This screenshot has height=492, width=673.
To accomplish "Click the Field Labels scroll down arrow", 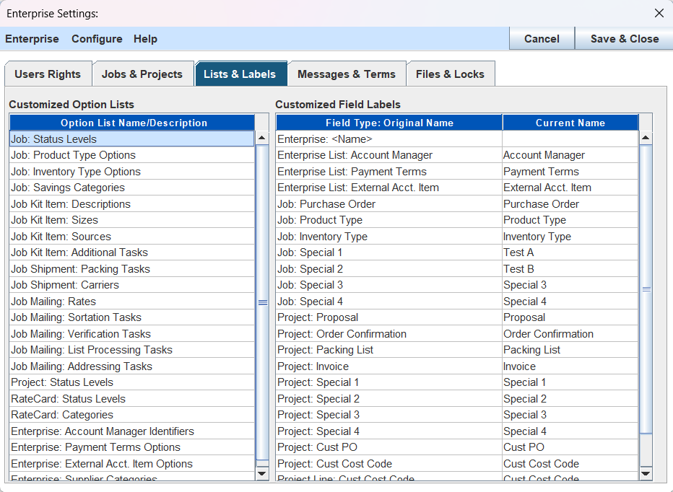I will point(646,473).
